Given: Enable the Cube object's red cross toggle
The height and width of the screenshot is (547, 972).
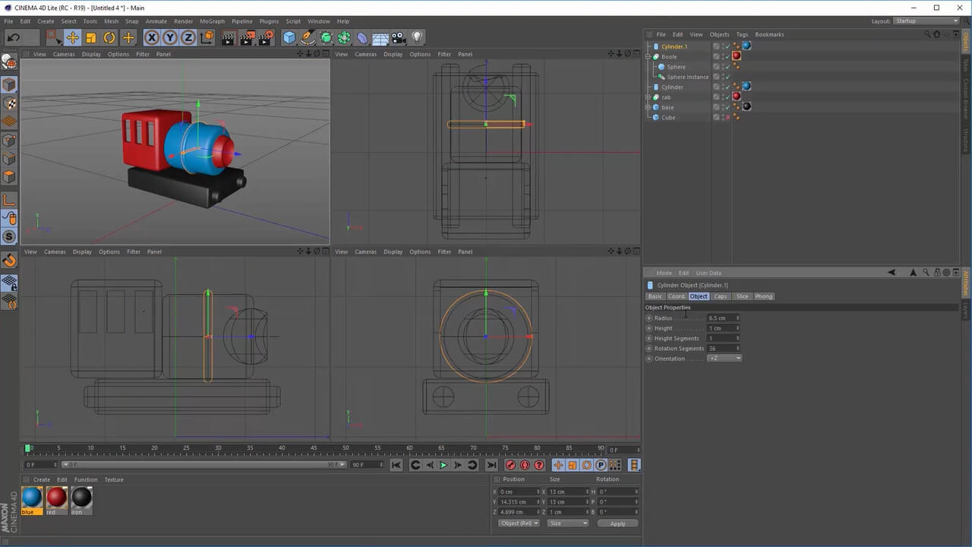Looking at the screenshot, I should [x=727, y=118].
